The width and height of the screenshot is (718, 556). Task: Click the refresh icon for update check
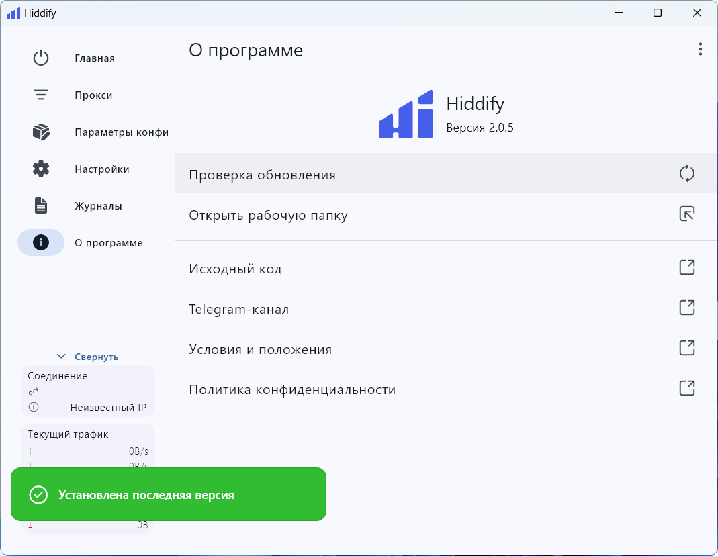tap(686, 174)
